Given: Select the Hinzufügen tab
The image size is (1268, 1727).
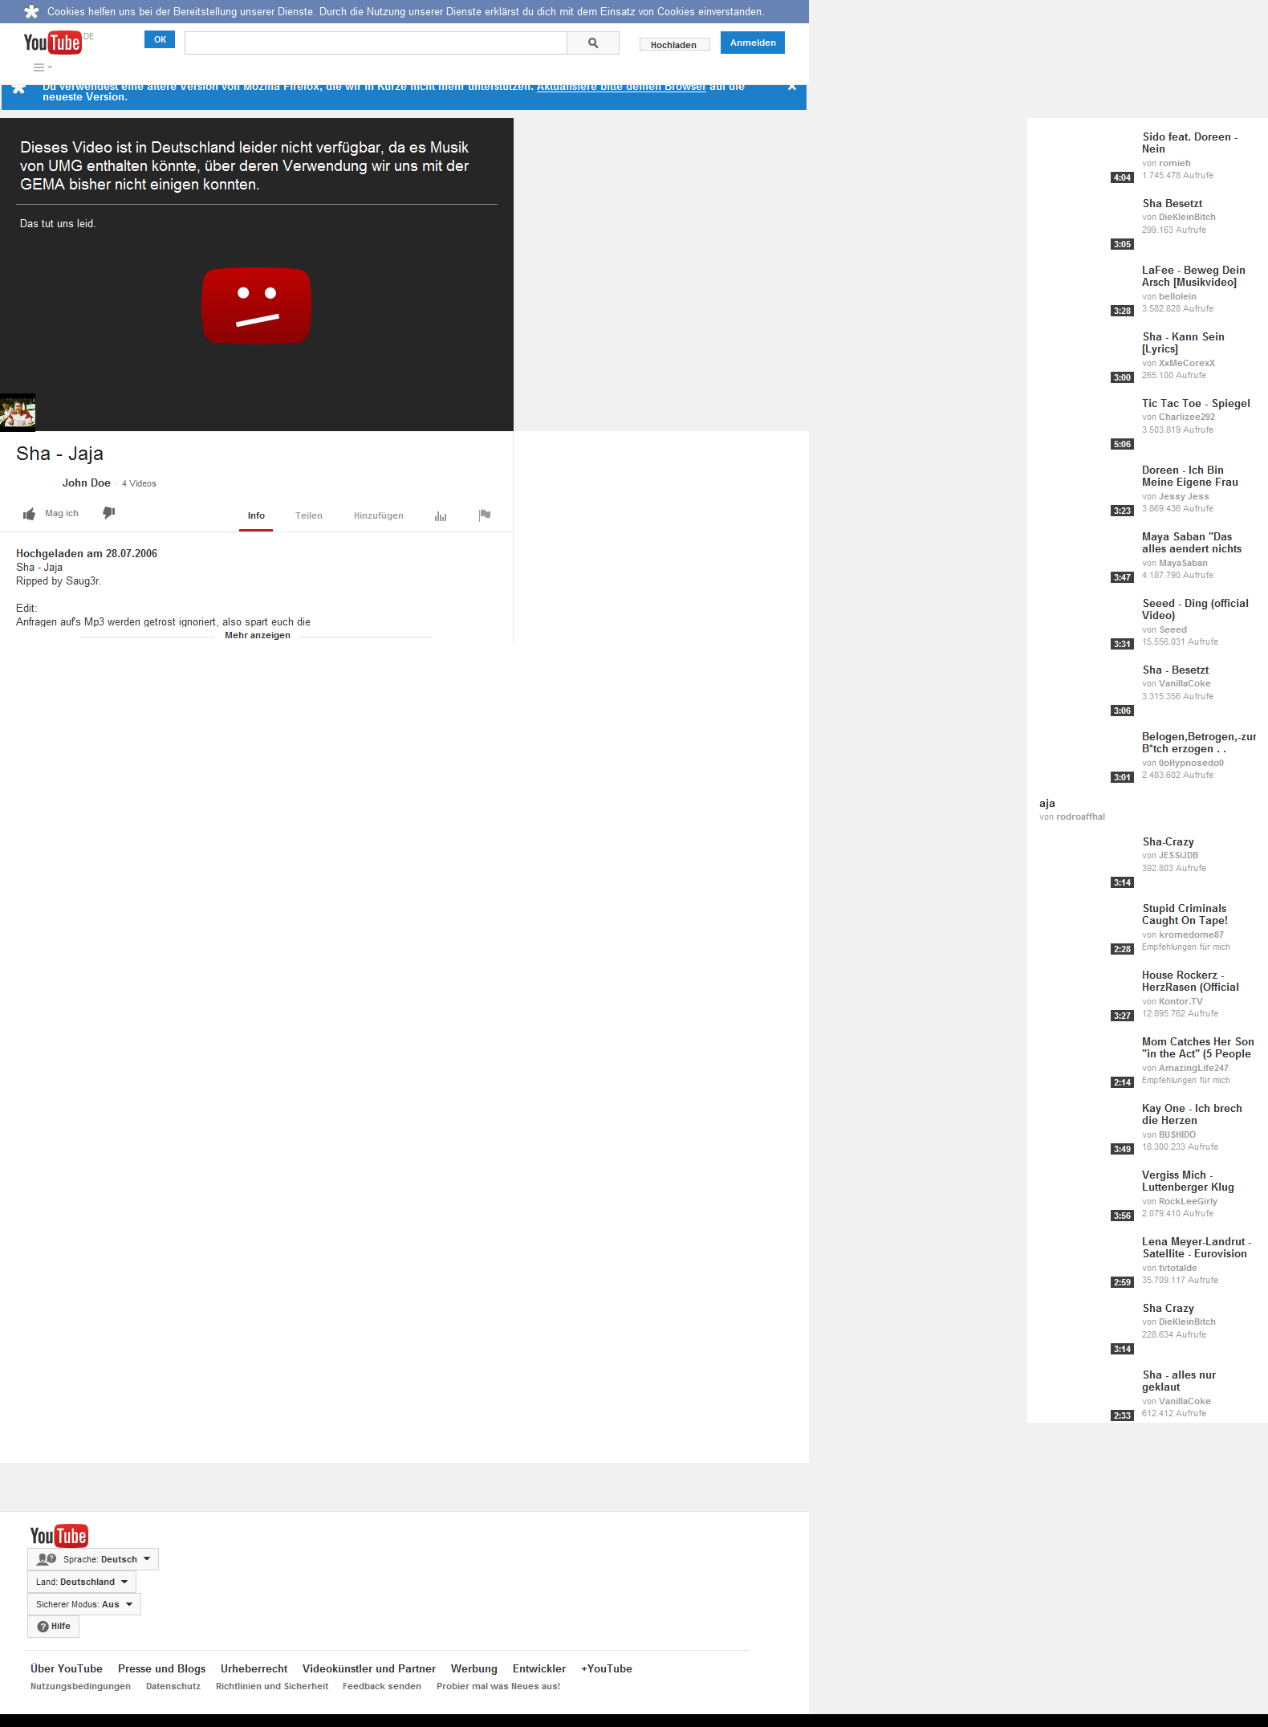Looking at the screenshot, I should 379,515.
